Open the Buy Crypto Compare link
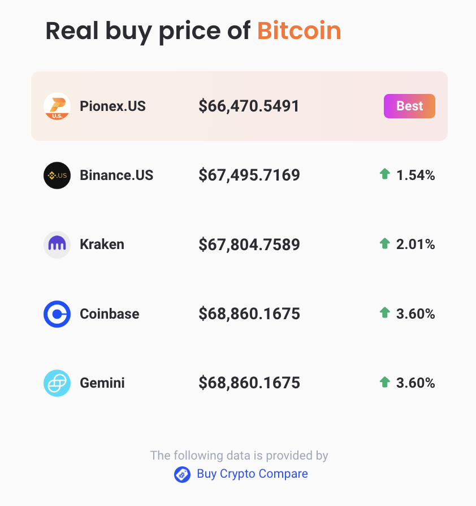 pos(252,474)
